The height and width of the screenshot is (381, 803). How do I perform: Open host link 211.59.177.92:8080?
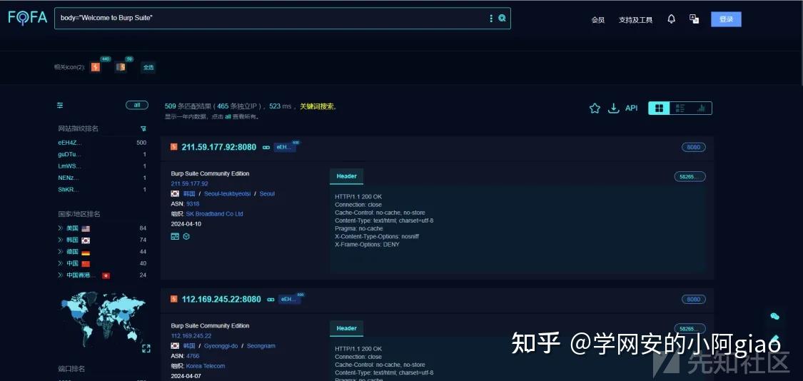(x=218, y=148)
